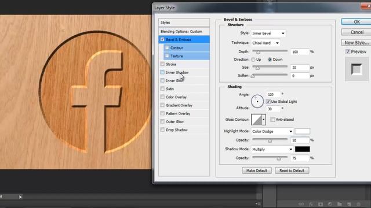Screen dimensions: 371x208
Task: Toggle the Bevel & Emboss checkbox
Action: point(162,39)
